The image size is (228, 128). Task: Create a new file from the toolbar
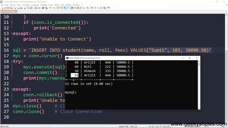click(x=2, y=8)
